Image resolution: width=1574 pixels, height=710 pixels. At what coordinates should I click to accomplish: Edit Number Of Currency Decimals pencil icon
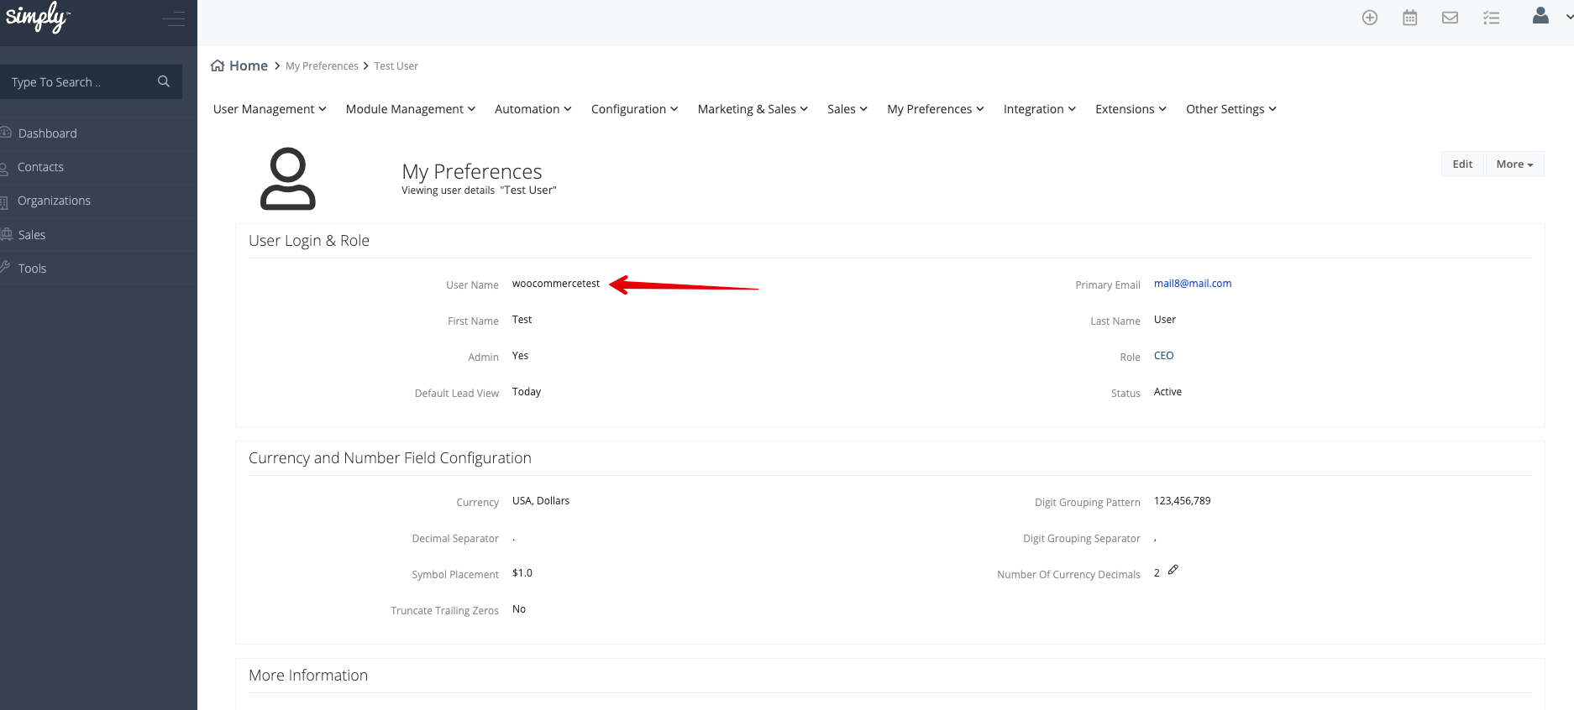(1173, 570)
